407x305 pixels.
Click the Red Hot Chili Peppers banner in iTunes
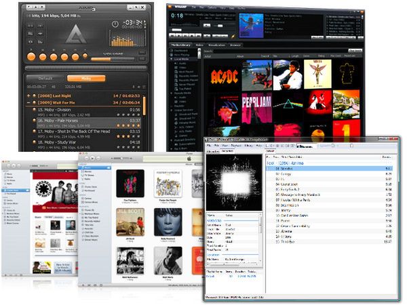point(55,192)
